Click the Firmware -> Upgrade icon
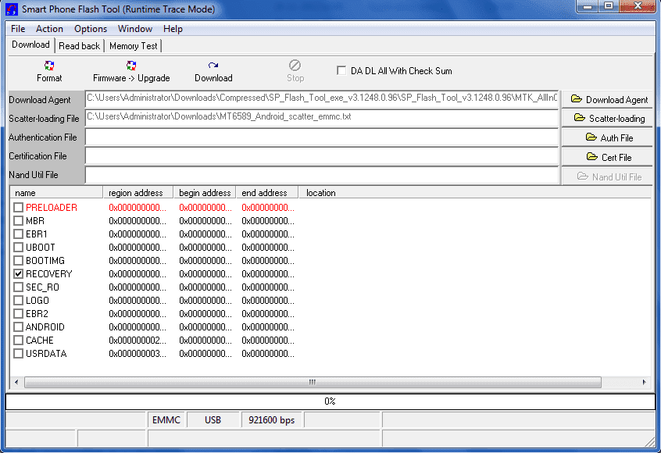Image resolution: width=661 pixels, height=453 pixels. 131,66
